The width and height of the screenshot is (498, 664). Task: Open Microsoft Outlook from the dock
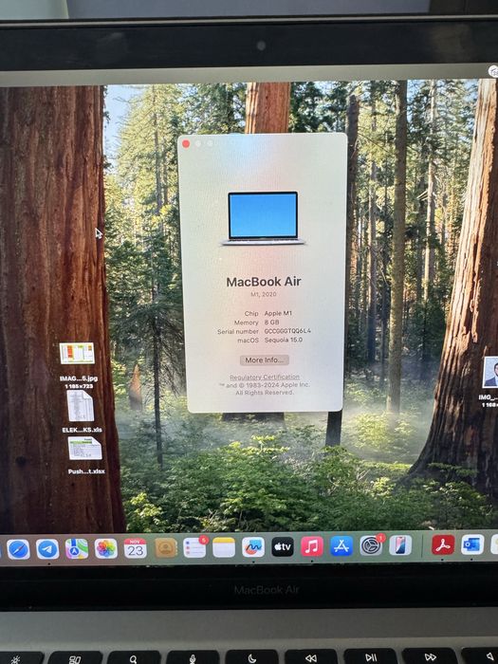pos(472,544)
